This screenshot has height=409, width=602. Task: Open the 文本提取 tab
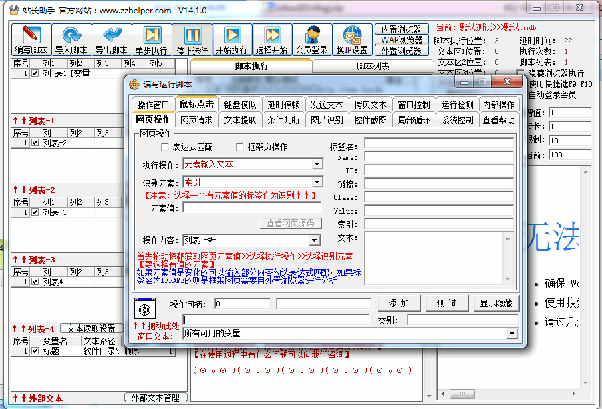pyautogui.click(x=240, y=120)
